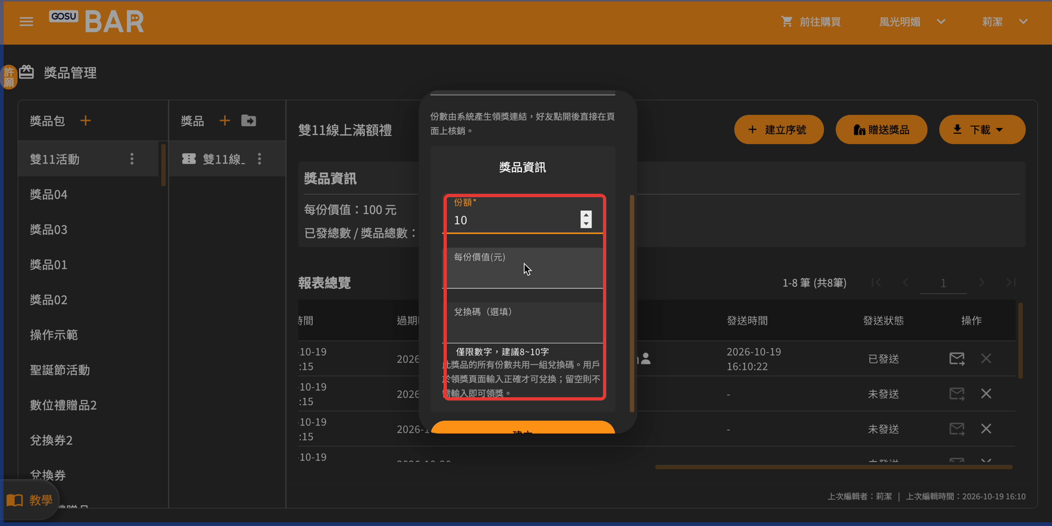Open the 下載 dropdown button

(982, 129)
